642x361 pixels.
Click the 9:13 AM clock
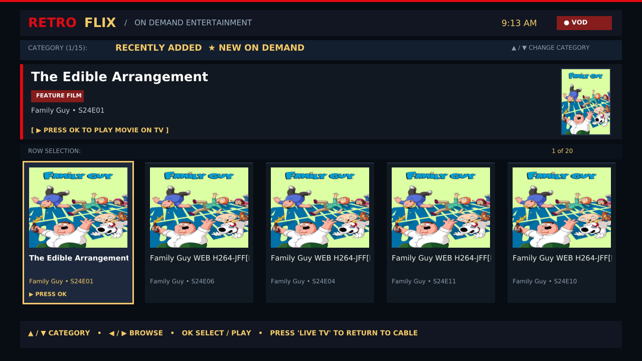[519, 23]
